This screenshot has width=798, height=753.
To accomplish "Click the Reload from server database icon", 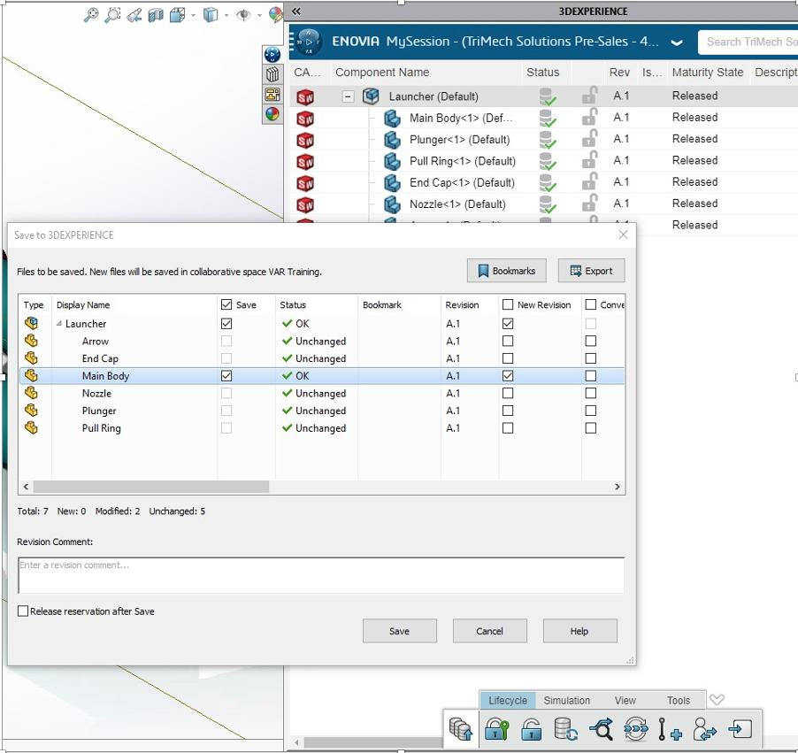I will point(565,729).
